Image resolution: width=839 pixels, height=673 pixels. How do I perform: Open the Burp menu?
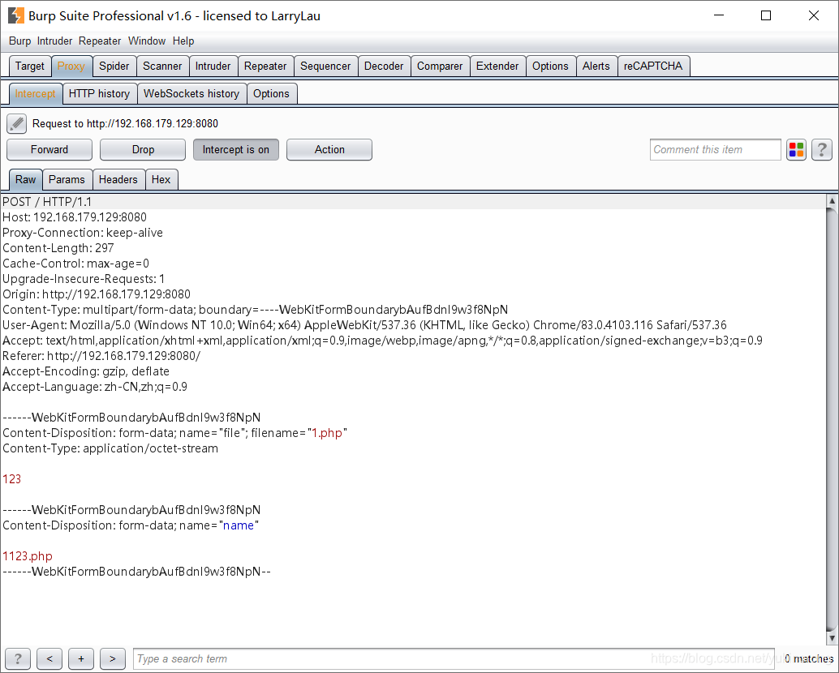[19, 41]
